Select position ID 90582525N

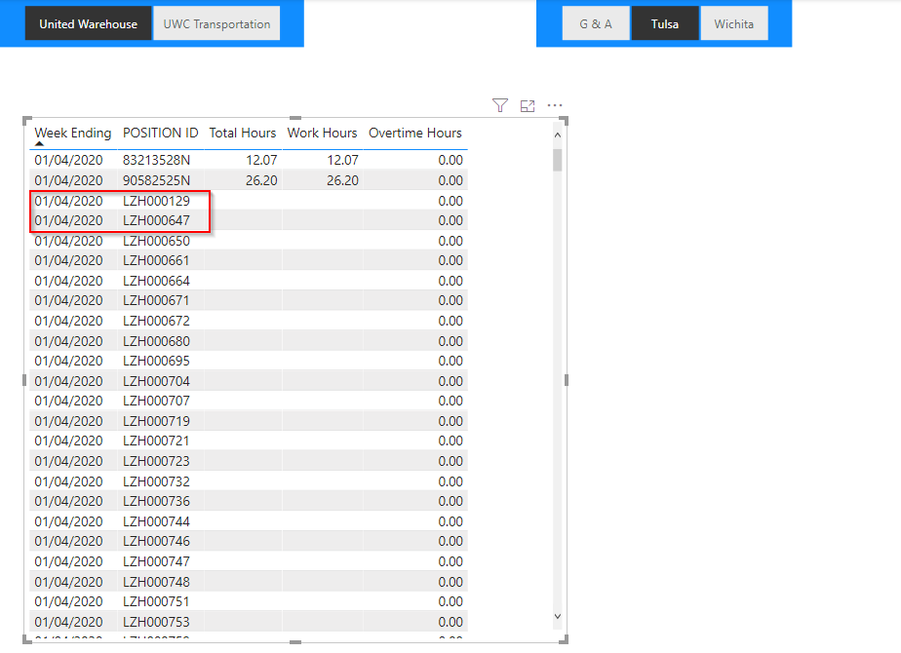(x=156, y=180)
